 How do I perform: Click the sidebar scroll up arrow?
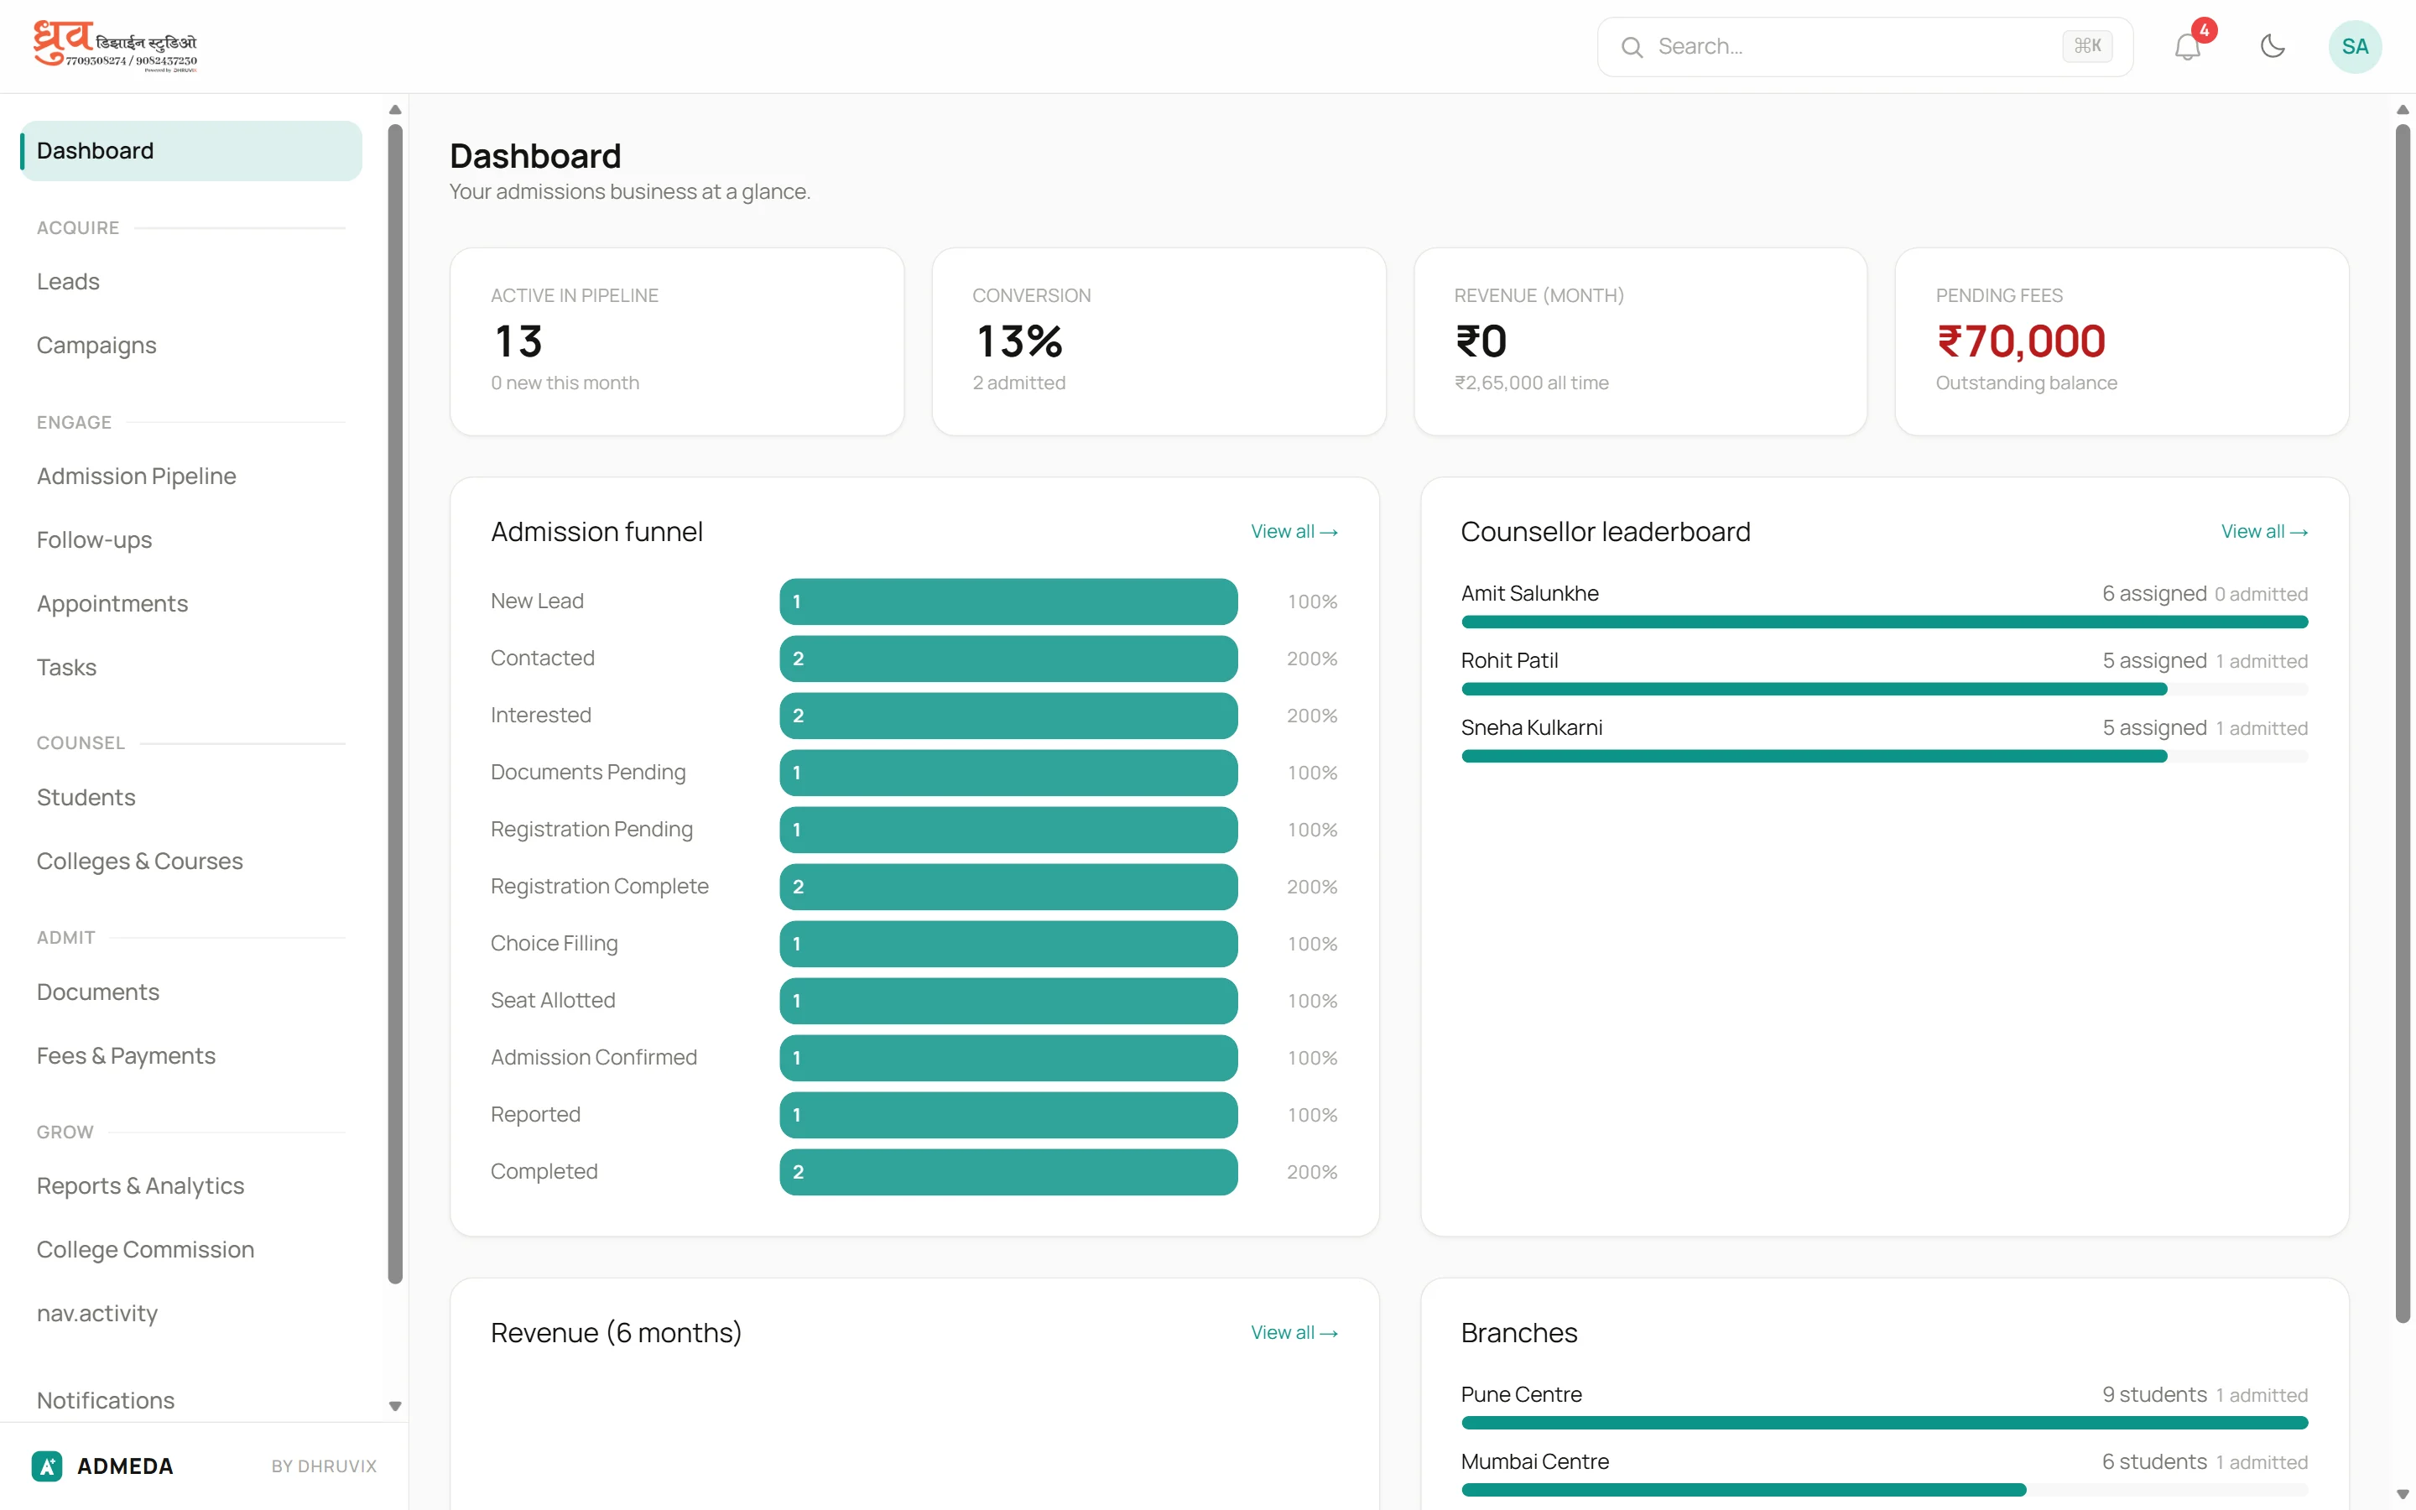(x=395, y=109)
